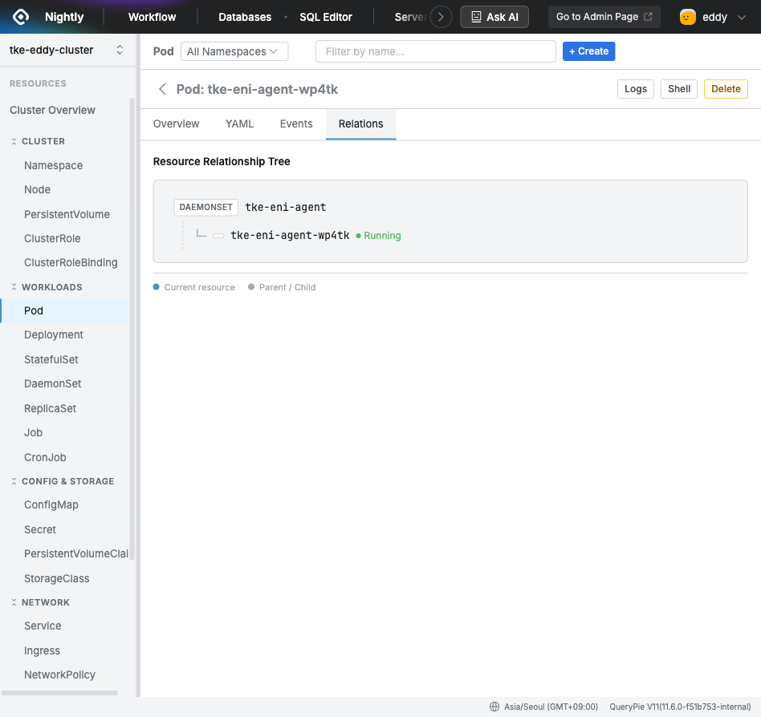Open PersistentVolume resource list

67,214
